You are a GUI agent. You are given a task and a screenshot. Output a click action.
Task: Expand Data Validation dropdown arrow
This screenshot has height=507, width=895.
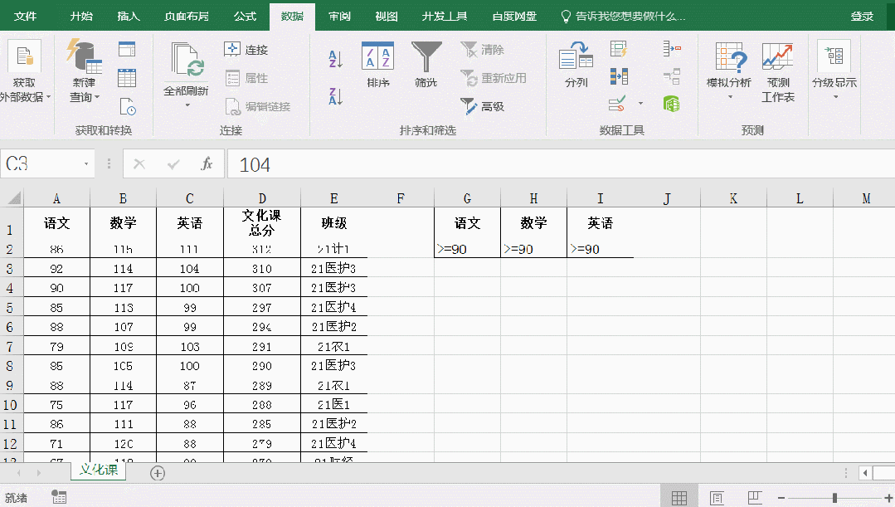coord(640,104)
